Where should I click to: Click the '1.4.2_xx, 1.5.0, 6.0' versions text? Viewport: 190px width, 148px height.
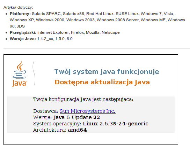(x=55, y=39)
